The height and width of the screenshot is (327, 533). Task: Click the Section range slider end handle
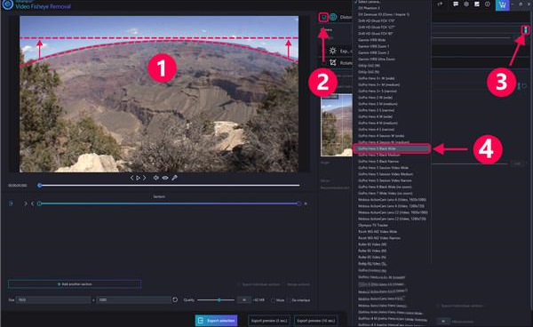298,203
